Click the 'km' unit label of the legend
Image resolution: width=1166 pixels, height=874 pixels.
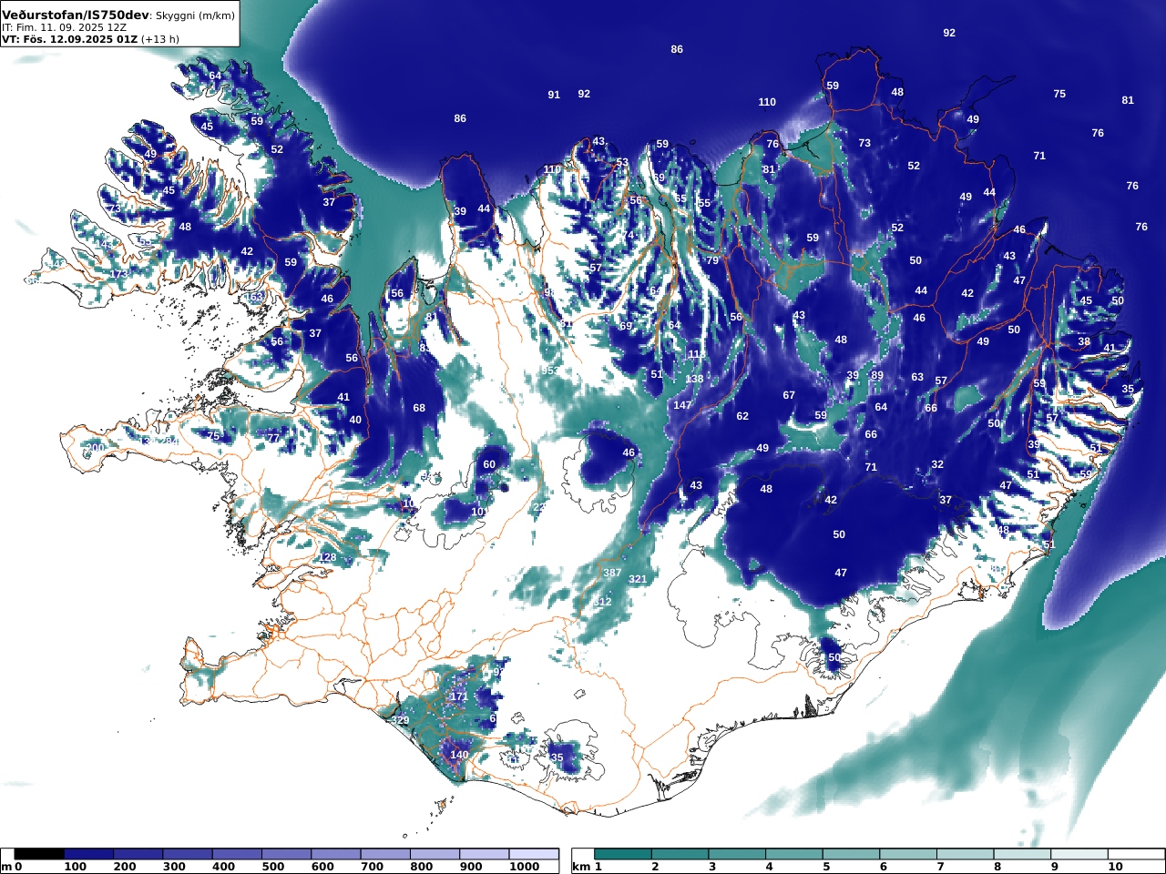pyautogui.click(x=581, y=867)
